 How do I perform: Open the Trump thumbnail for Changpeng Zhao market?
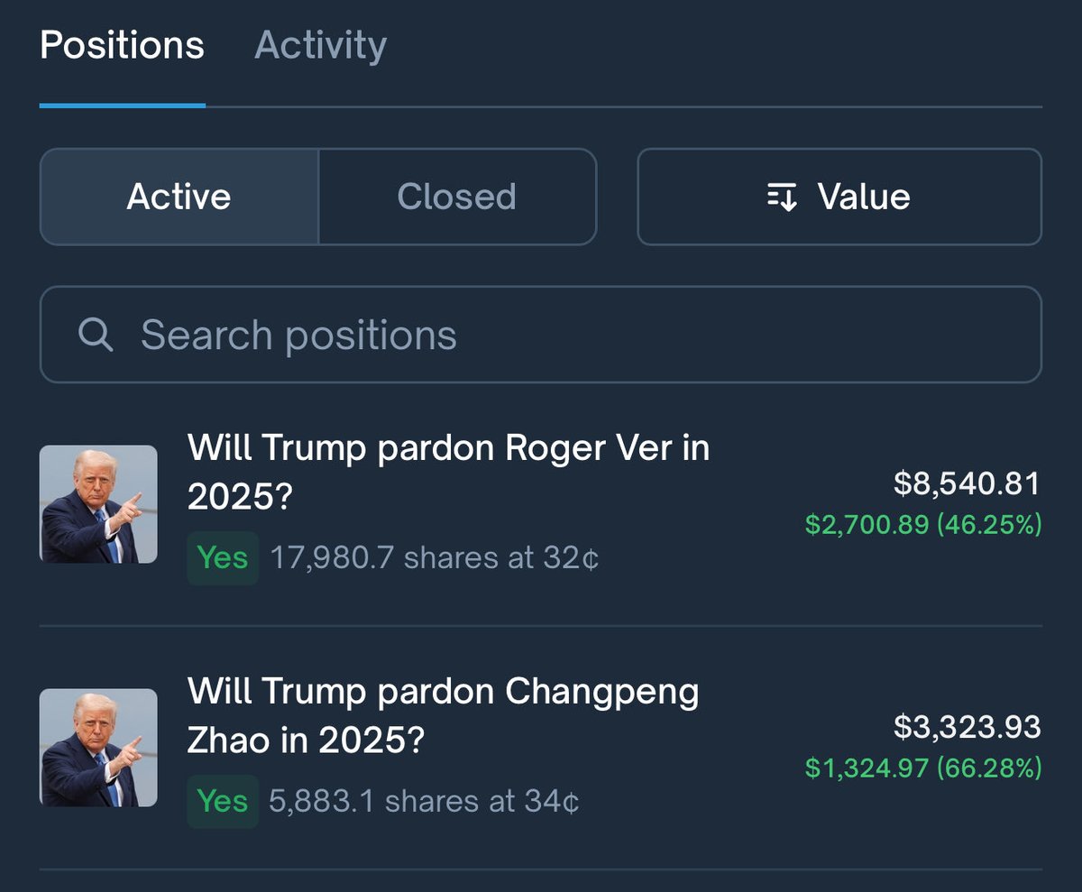click(98, 748)
